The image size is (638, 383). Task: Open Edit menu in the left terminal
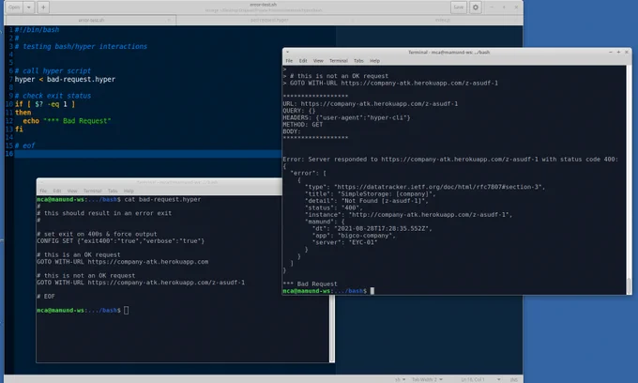[57, 191]
